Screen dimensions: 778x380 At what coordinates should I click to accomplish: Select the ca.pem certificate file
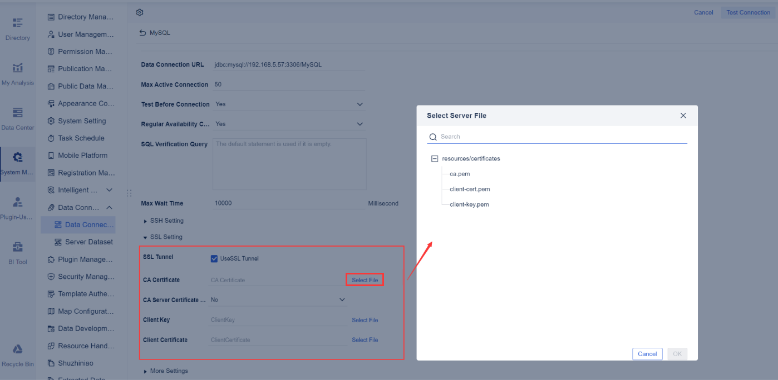click(459, 173)
